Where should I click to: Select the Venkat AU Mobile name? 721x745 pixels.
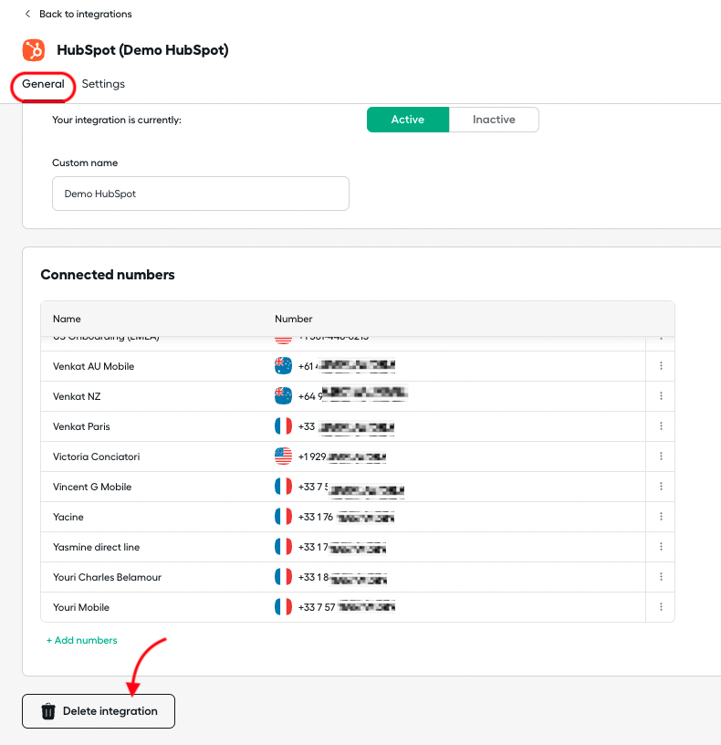pos(94,366)
